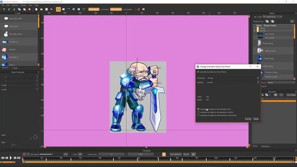Click the green new animation icon
The image size is (297, 167).
click(x=263, y=95)
